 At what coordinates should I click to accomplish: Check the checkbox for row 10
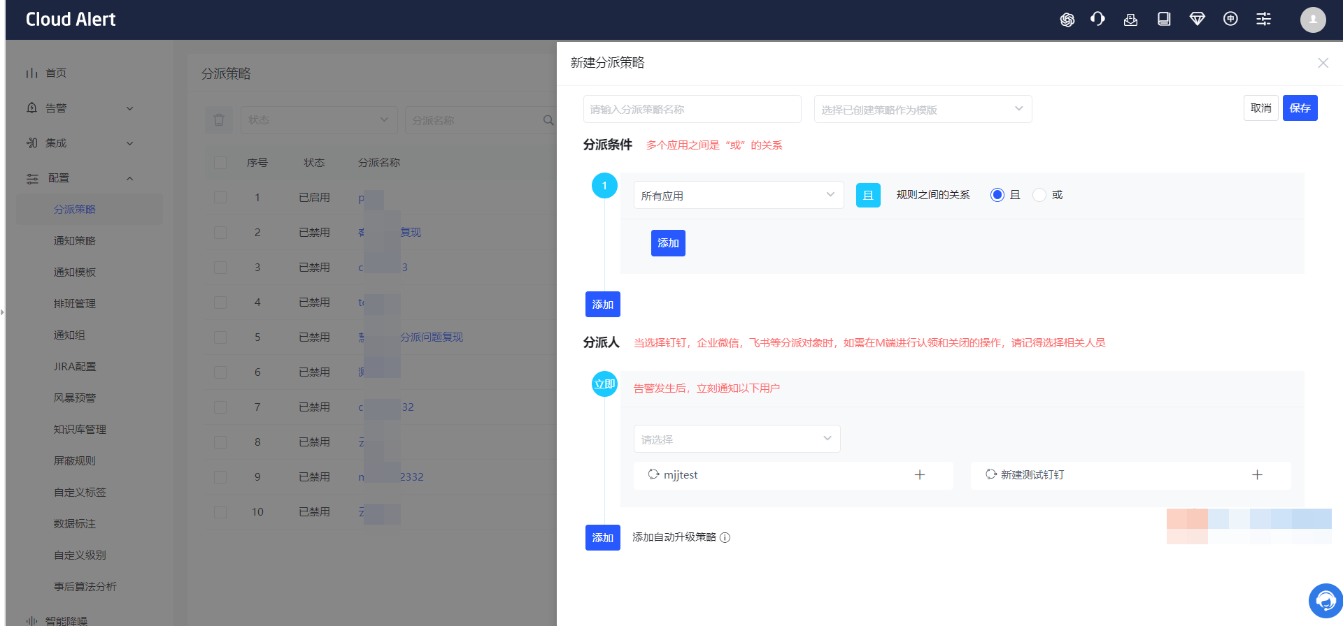220,512
